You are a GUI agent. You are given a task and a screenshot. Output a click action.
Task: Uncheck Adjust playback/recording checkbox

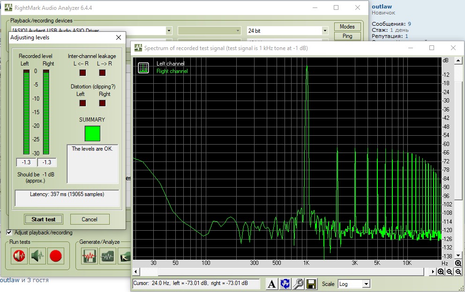[9, 232]
